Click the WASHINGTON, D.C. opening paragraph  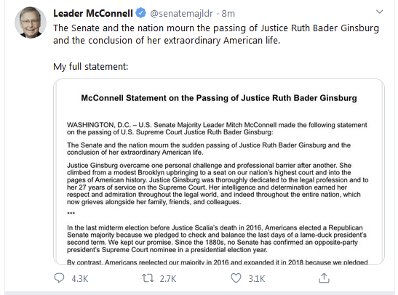[x=217, y=129]
